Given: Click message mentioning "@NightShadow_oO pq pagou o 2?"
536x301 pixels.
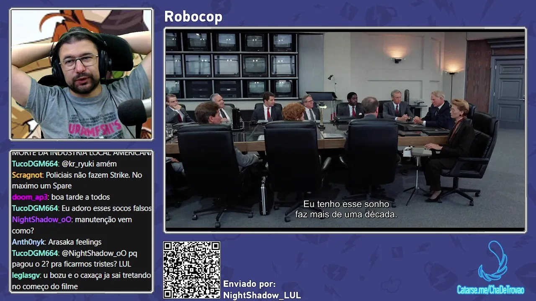Looking at the screenshot, I should (75, 258).
